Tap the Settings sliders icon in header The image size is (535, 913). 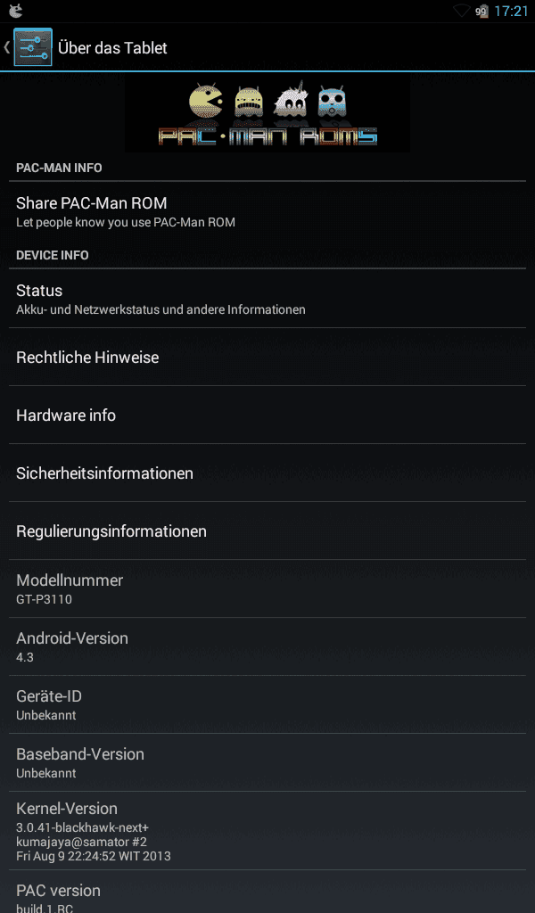point(33,47)
